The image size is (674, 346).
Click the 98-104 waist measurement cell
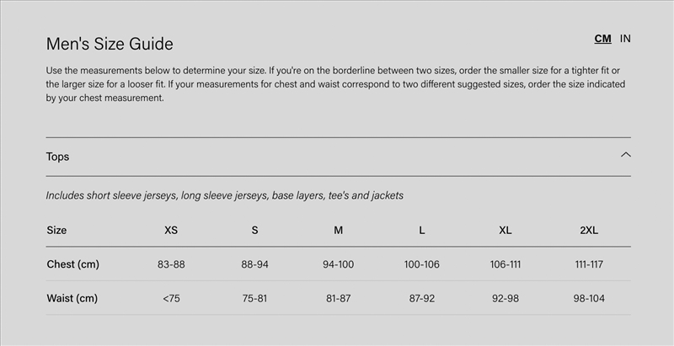pyautogui.click(x=589, y=298)
